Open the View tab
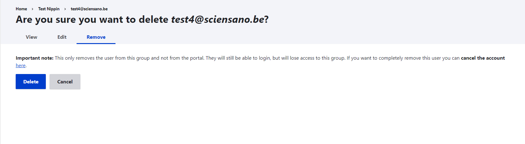The image size is (525, 144). click(31, 37)
